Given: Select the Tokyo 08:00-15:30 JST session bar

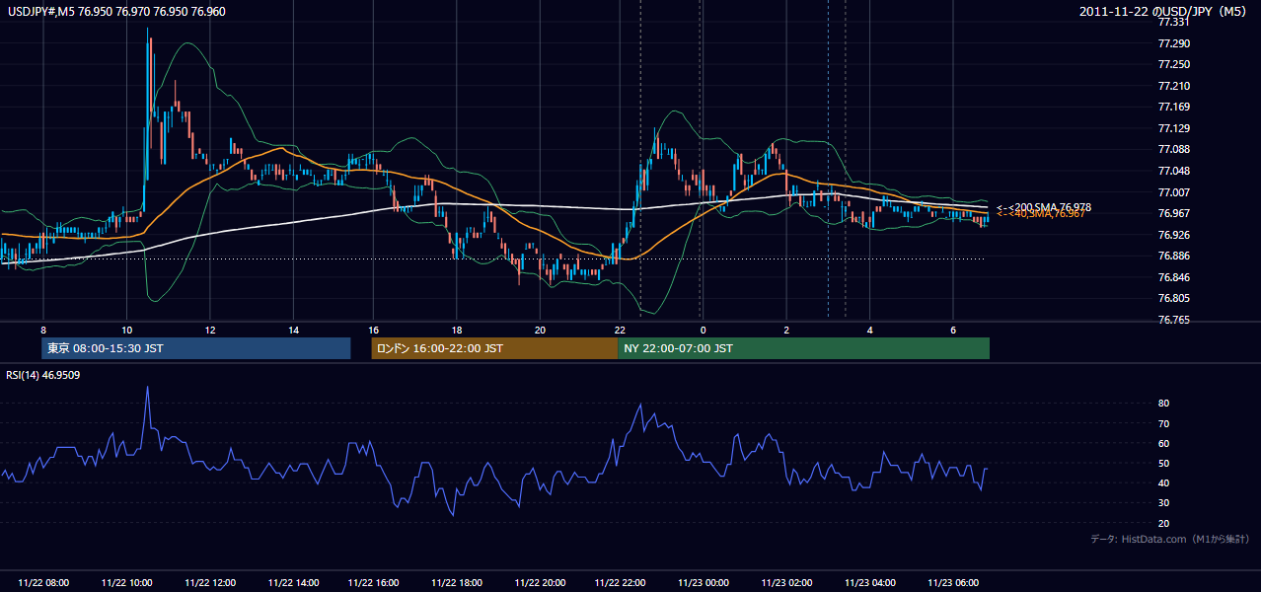Looking at the screenshot, I should coord(196,348).
